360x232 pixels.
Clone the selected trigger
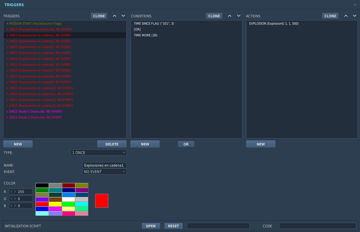click(99, 16)
